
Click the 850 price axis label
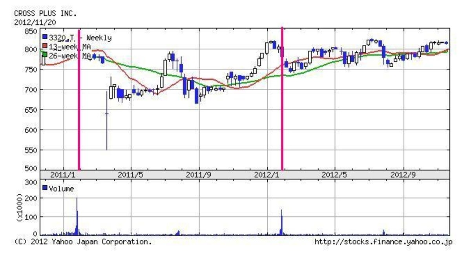(30, 31)
